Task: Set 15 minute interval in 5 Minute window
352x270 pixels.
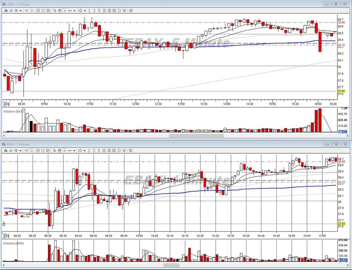Action: pyautogui.click(x=104, y=11)
